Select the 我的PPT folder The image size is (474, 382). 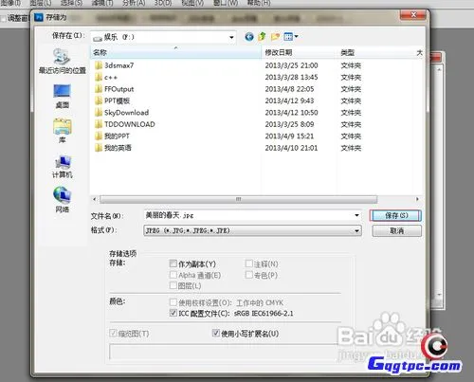click(x=112, y=136)
